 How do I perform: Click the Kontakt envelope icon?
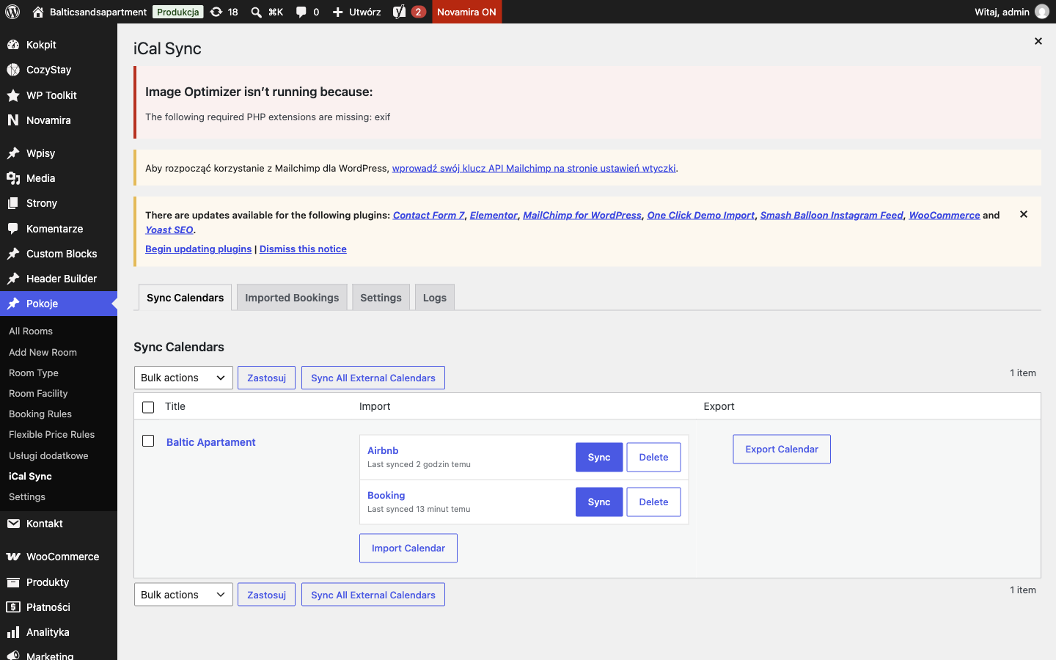point(13,524)
